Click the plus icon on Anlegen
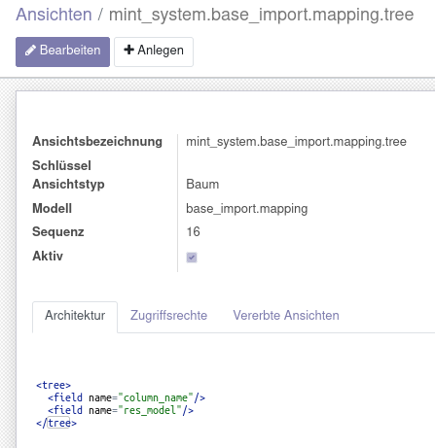 click(128, 50)
